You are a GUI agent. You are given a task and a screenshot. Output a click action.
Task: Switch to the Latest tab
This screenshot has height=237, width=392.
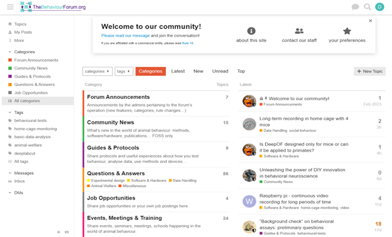pos(178,71)
